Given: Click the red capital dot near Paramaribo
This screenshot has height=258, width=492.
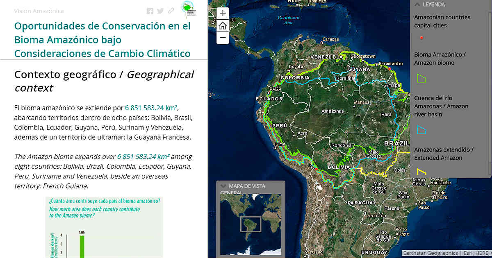Looking at the screenshot, I should click(x=389, y=69).
